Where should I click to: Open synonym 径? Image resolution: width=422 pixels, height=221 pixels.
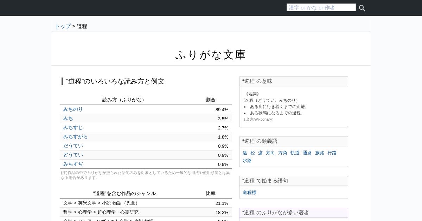coord(253,153)
